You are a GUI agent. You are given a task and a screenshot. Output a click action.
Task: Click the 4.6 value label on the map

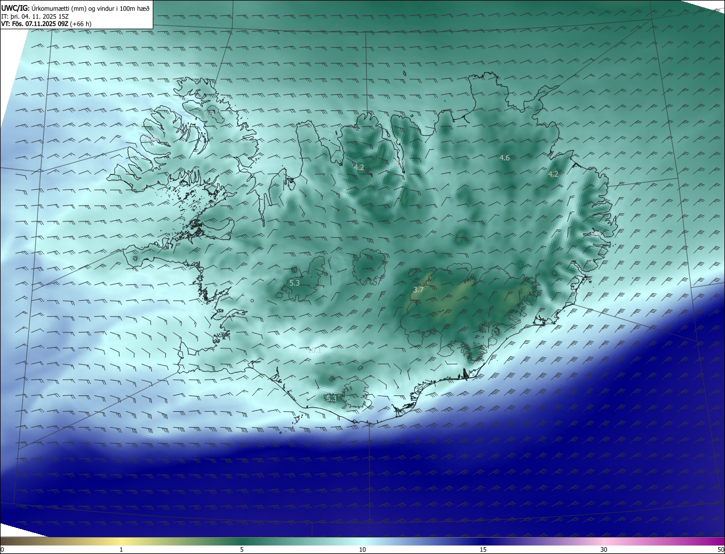(505, 157)
